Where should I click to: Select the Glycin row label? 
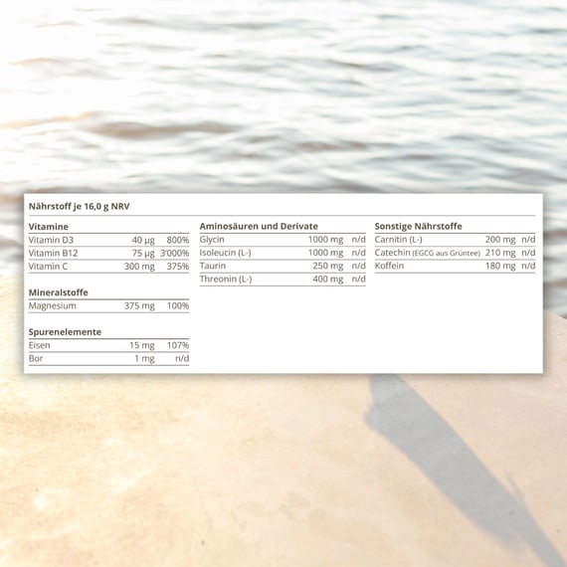click(212, 240)
